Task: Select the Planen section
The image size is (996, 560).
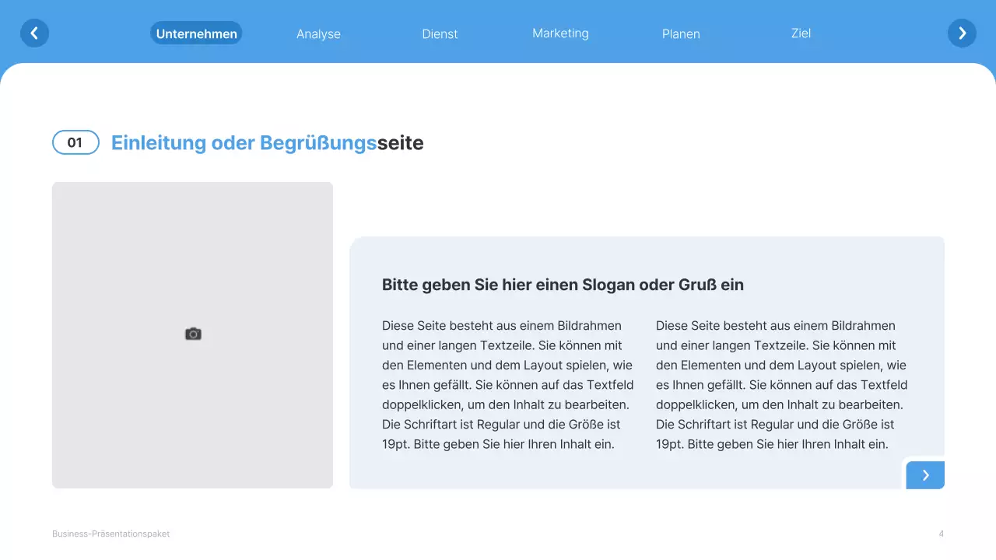Action: pyautogui.click(x=681, y=33)
